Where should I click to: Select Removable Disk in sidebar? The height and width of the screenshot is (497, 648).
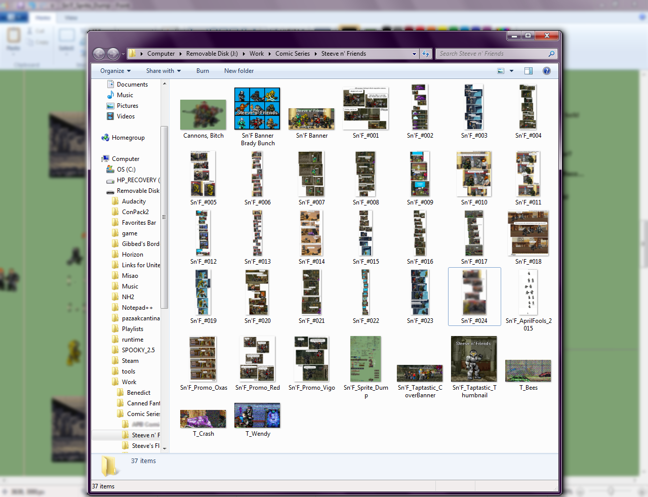133,191
